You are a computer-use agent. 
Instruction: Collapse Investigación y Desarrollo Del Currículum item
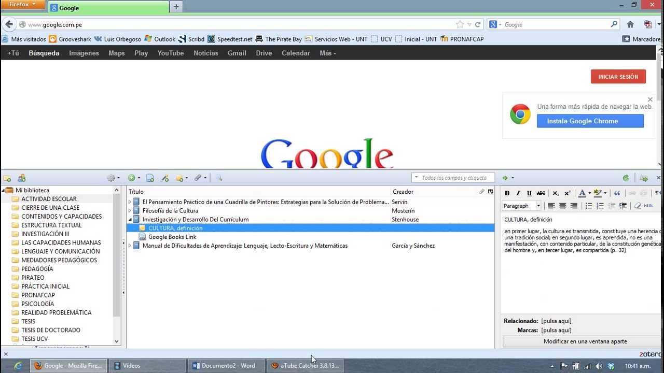(130, 220)
